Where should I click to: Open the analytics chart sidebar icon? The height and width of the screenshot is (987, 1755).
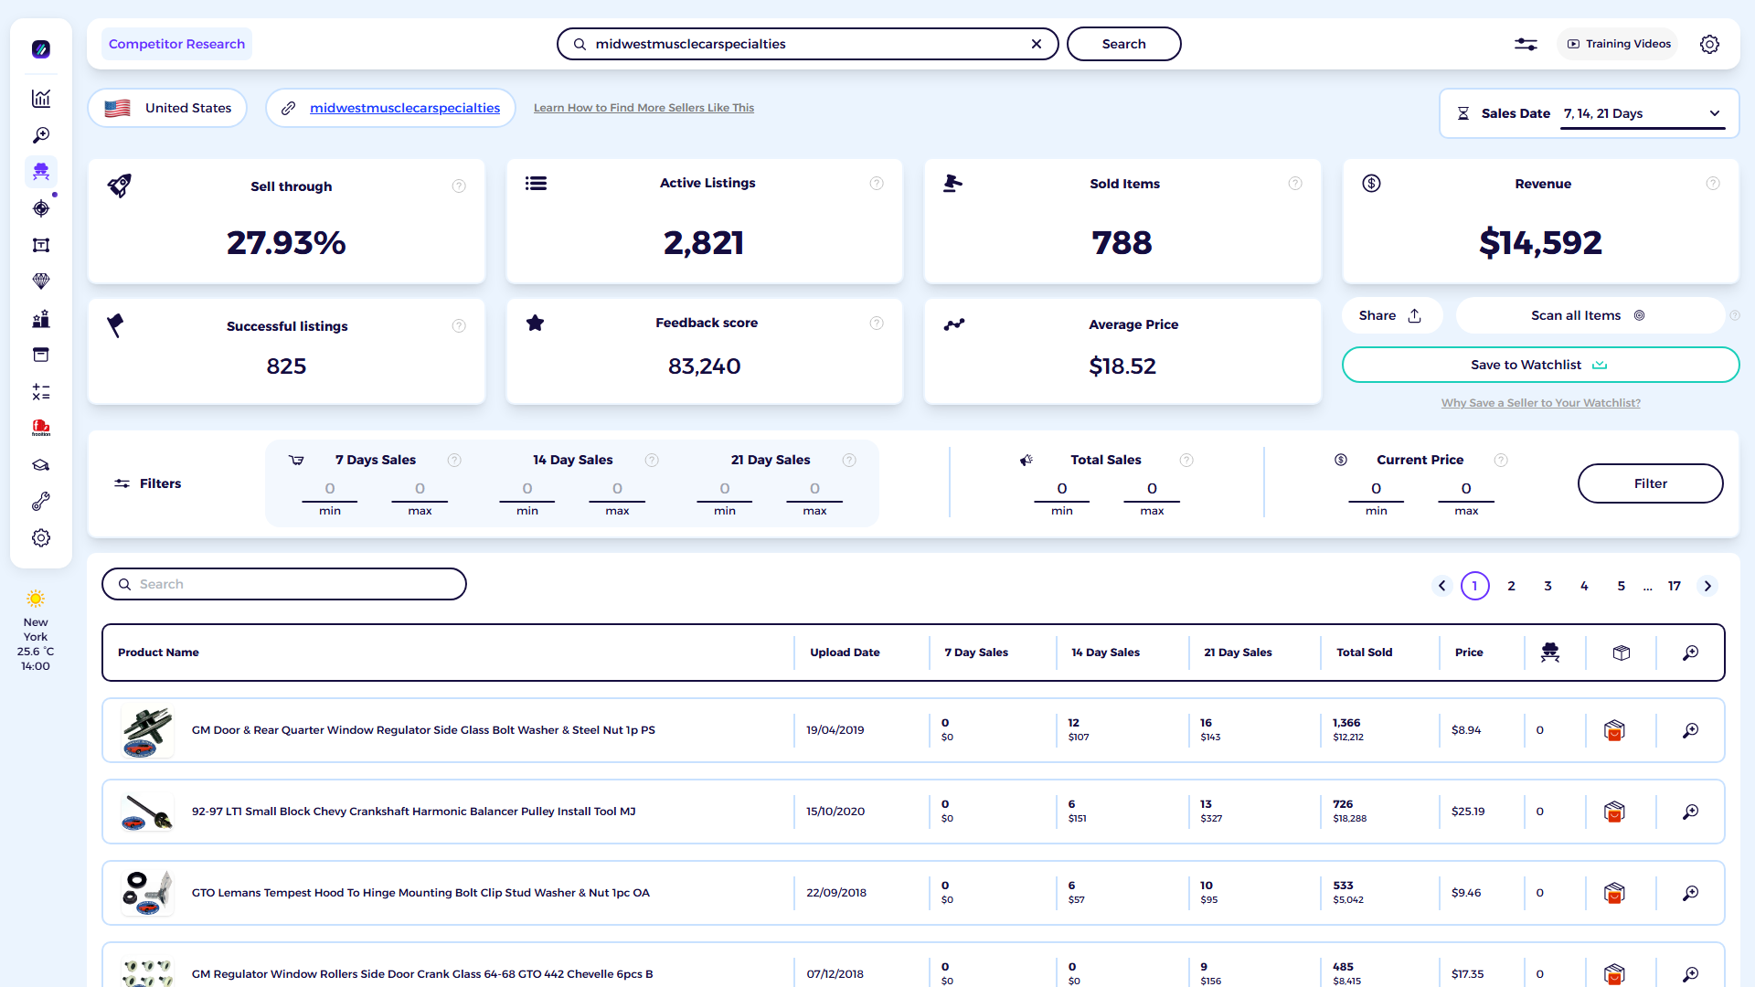point(41,99)
